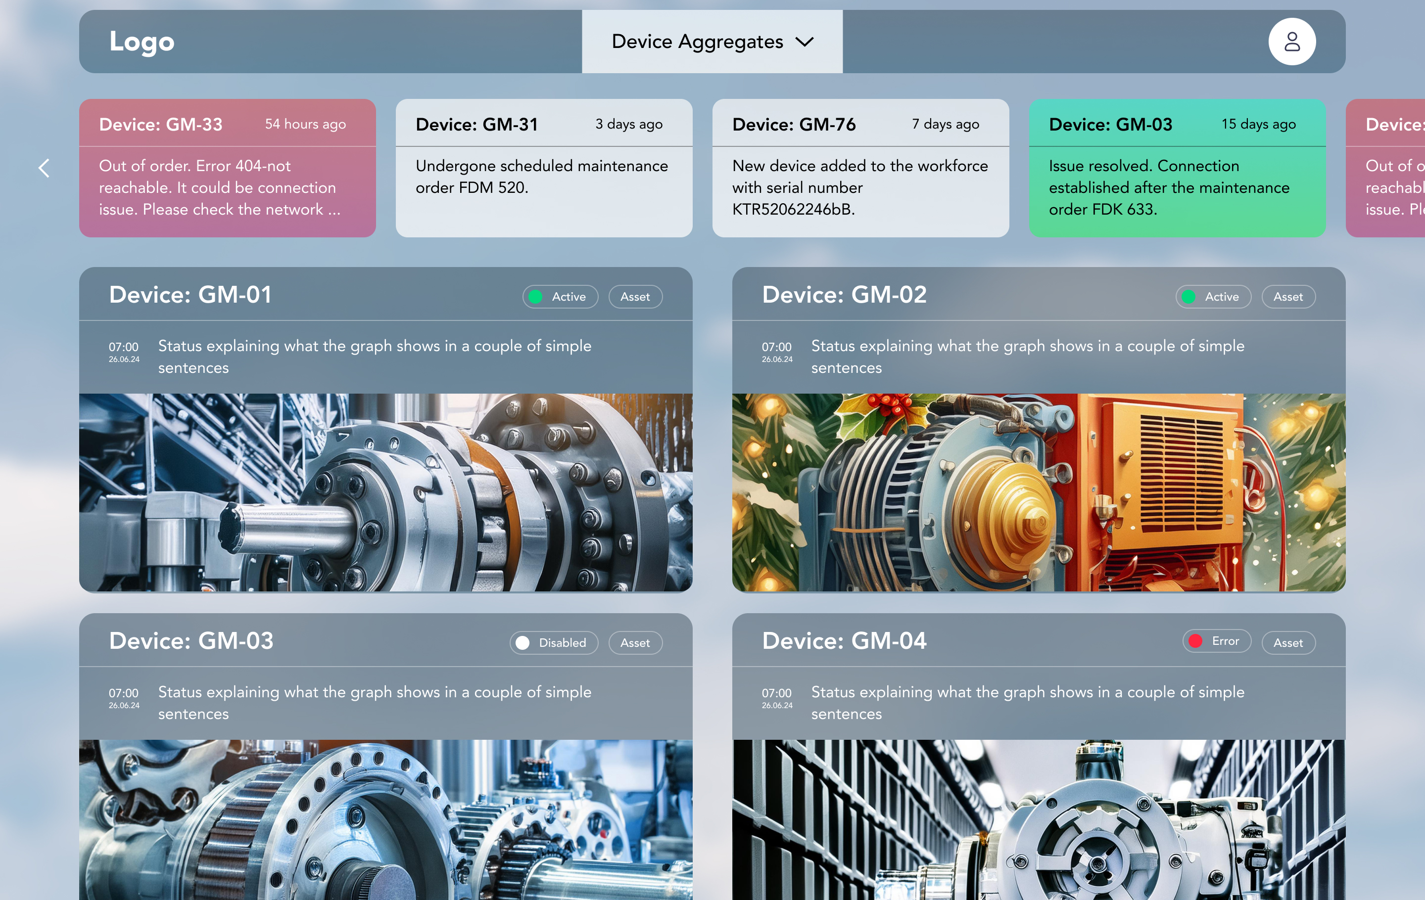
Task: Open the GM-02 festive motor image
Action: click(x=1038, y=492)
